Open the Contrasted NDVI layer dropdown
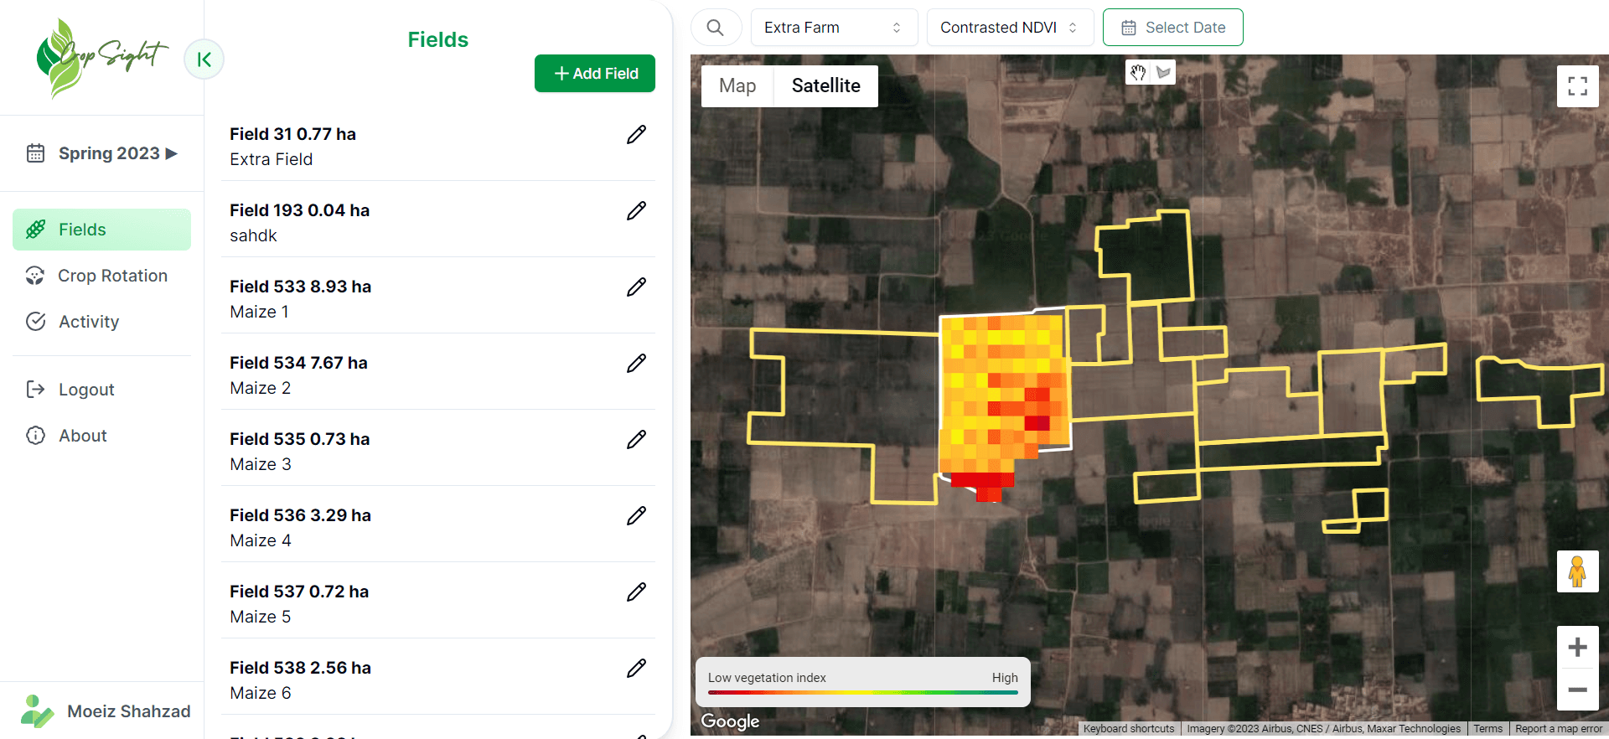 pyautogui.click(x=1010, y=28)
